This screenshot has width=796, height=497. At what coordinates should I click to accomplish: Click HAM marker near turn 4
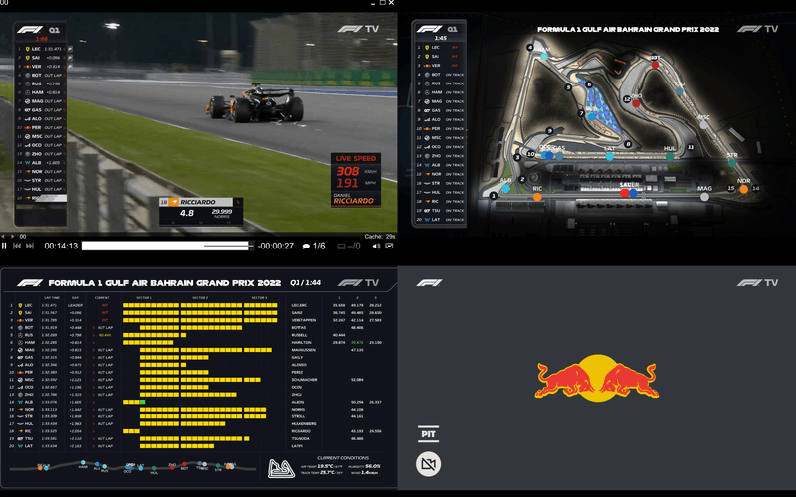click(544, 57)
